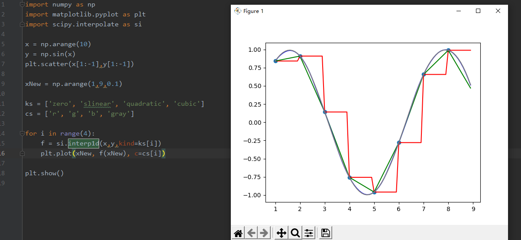Click y-axis tick label 1.00
Screen dimensions: 521x240
[254, 50]
